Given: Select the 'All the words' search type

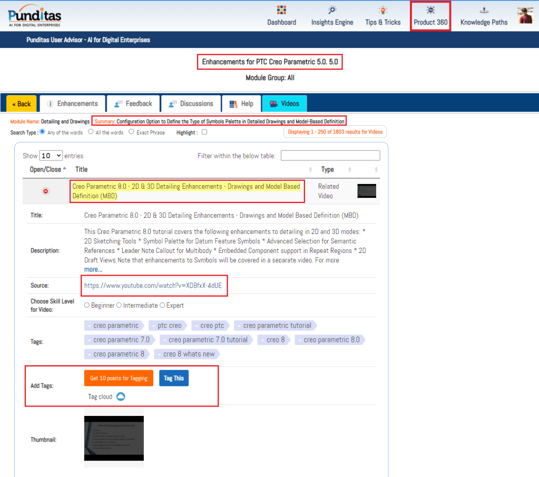Looking at the screenshot, I should [91, 132].
